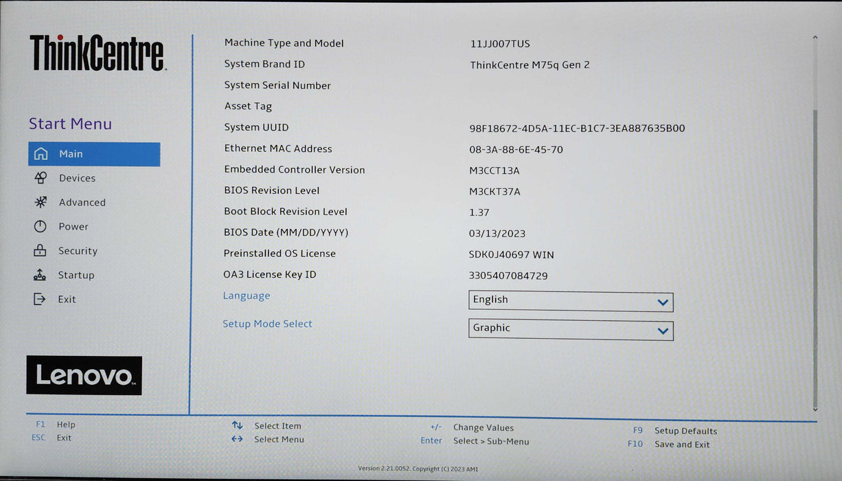The image size is (842, 481).
Task: Click the Language setting label
Action: (x=247, y=295)
